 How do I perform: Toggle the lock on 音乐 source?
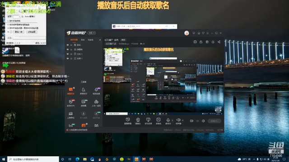click(x=71, y=45)
